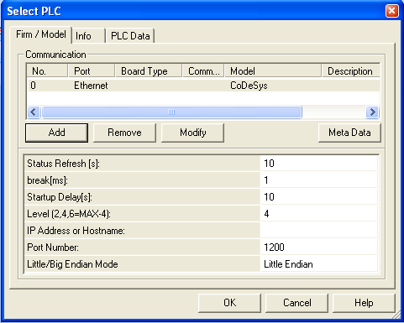Close the Select PLC dialog
The width and height of the screenshot is (404, 323).
tap(391, 11)
